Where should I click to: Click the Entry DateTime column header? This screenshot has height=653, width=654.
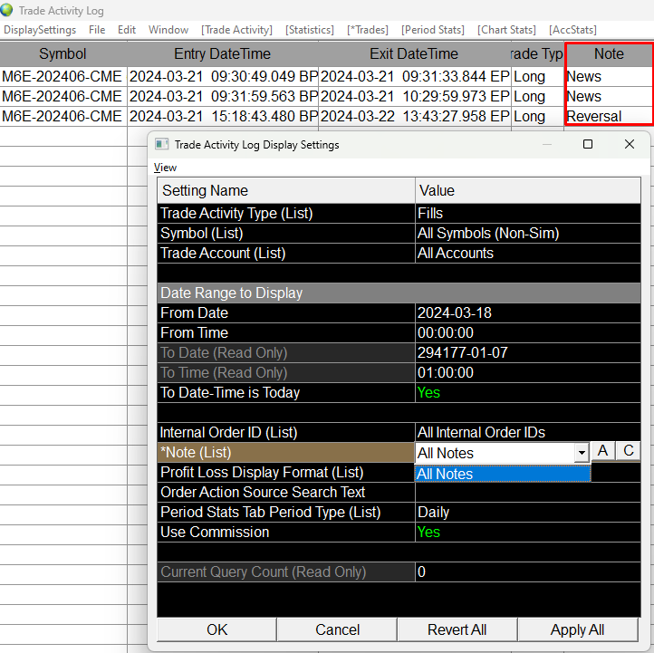[222, 53]
